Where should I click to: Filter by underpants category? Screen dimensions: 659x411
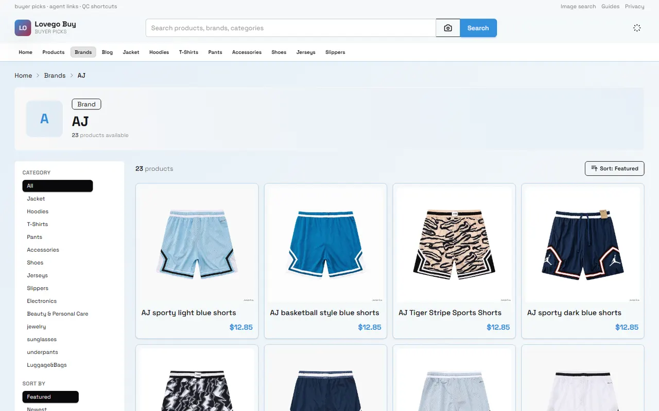(x=58, y=352)
